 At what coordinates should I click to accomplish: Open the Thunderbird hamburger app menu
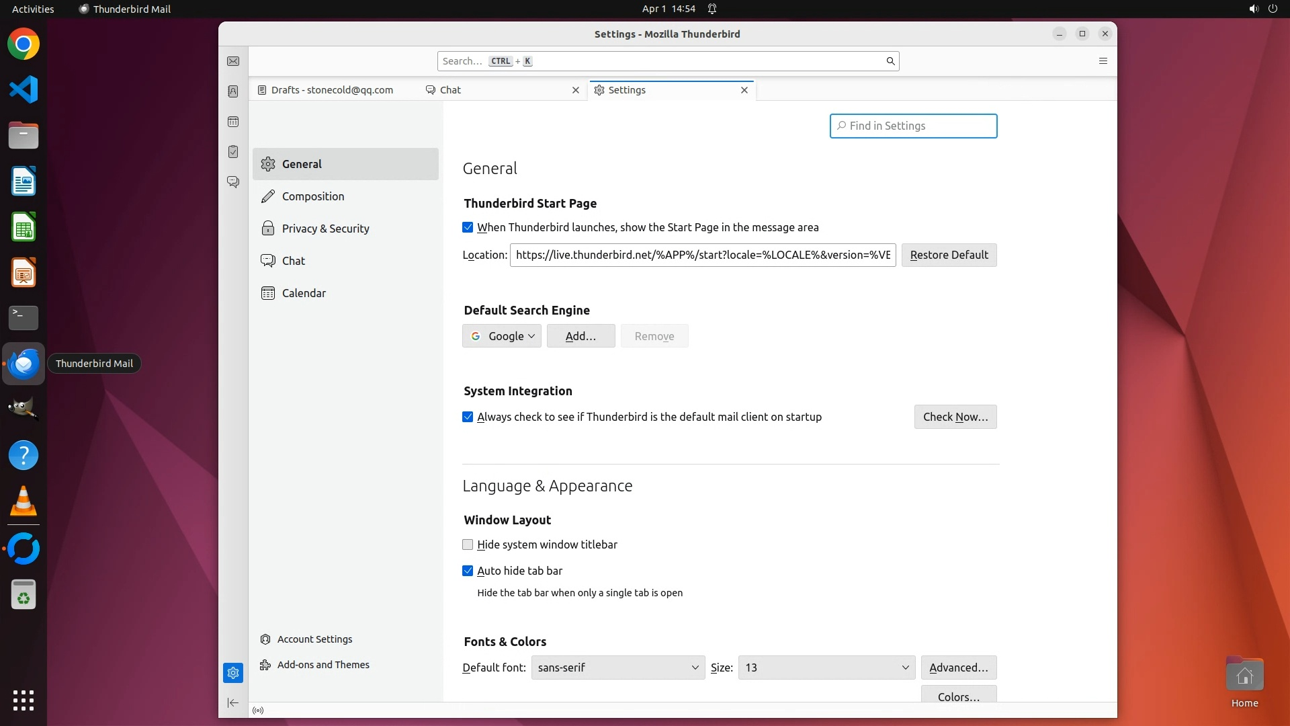click(x=1103, y=61)
